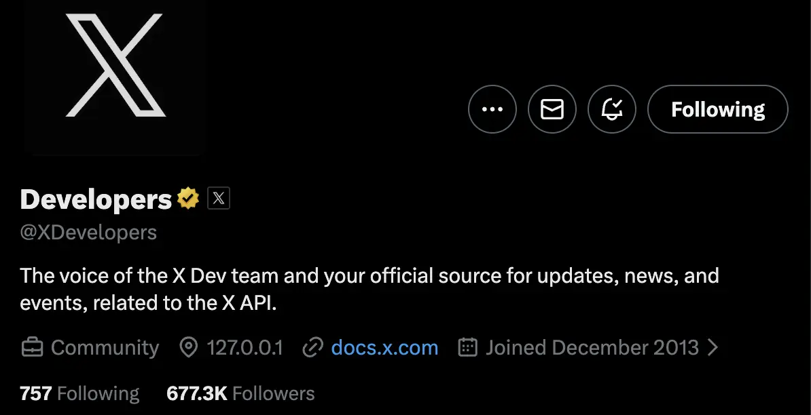Image resolution: width=811 pixels, height=415 pixels.
Task: Click the gold verified checkmark badge
Action: pyautogui.click(x=188, y=199)
